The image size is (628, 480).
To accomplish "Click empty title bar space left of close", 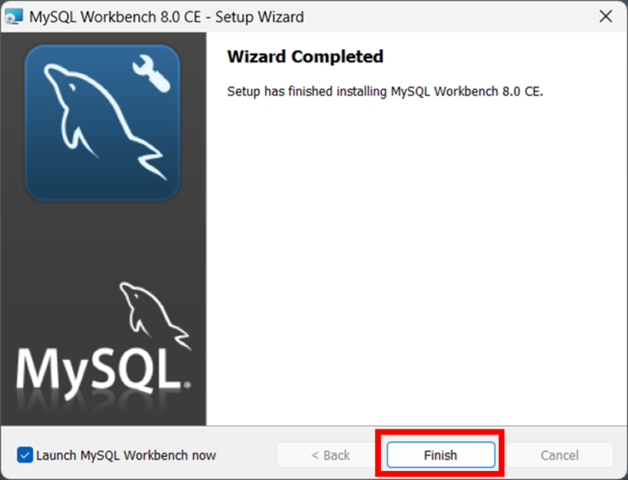I will coord(450,16).
